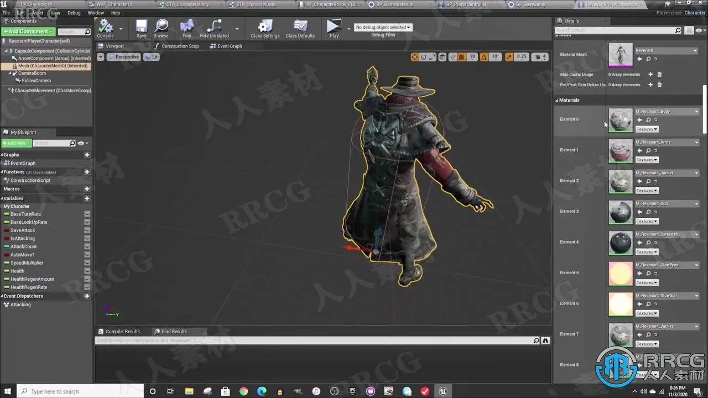Open the debug object selection dropdown
This screenshot has width=708, height=398.
(383, 27)
